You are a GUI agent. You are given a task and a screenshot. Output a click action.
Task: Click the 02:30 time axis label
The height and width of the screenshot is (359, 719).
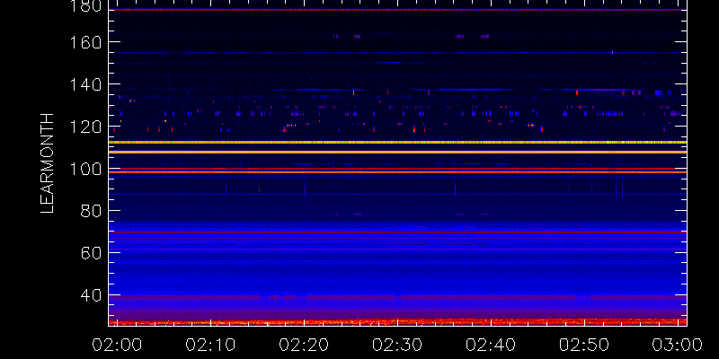click(397, 345)
